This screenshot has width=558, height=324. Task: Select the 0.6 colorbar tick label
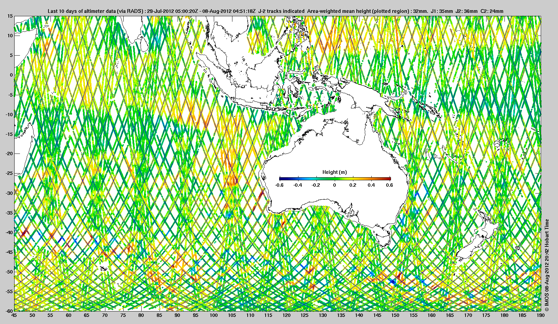(x=390, y=185)
